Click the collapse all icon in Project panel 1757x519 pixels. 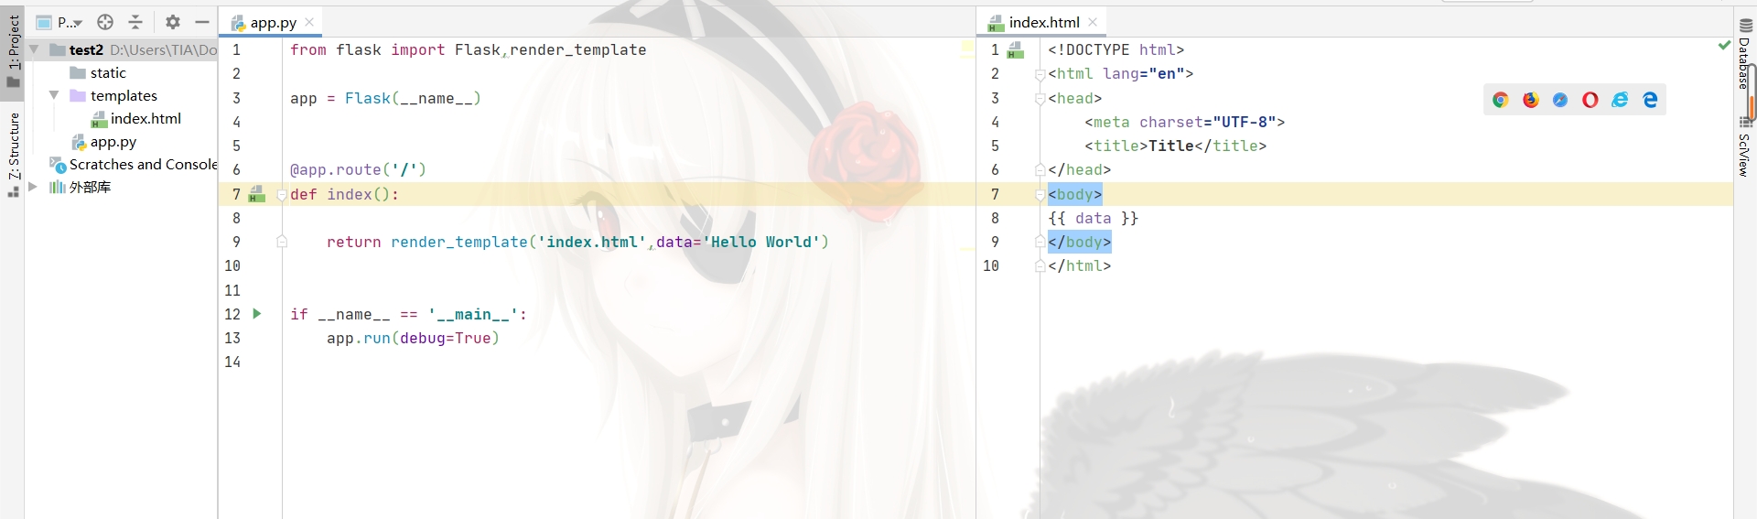point(135,22)
